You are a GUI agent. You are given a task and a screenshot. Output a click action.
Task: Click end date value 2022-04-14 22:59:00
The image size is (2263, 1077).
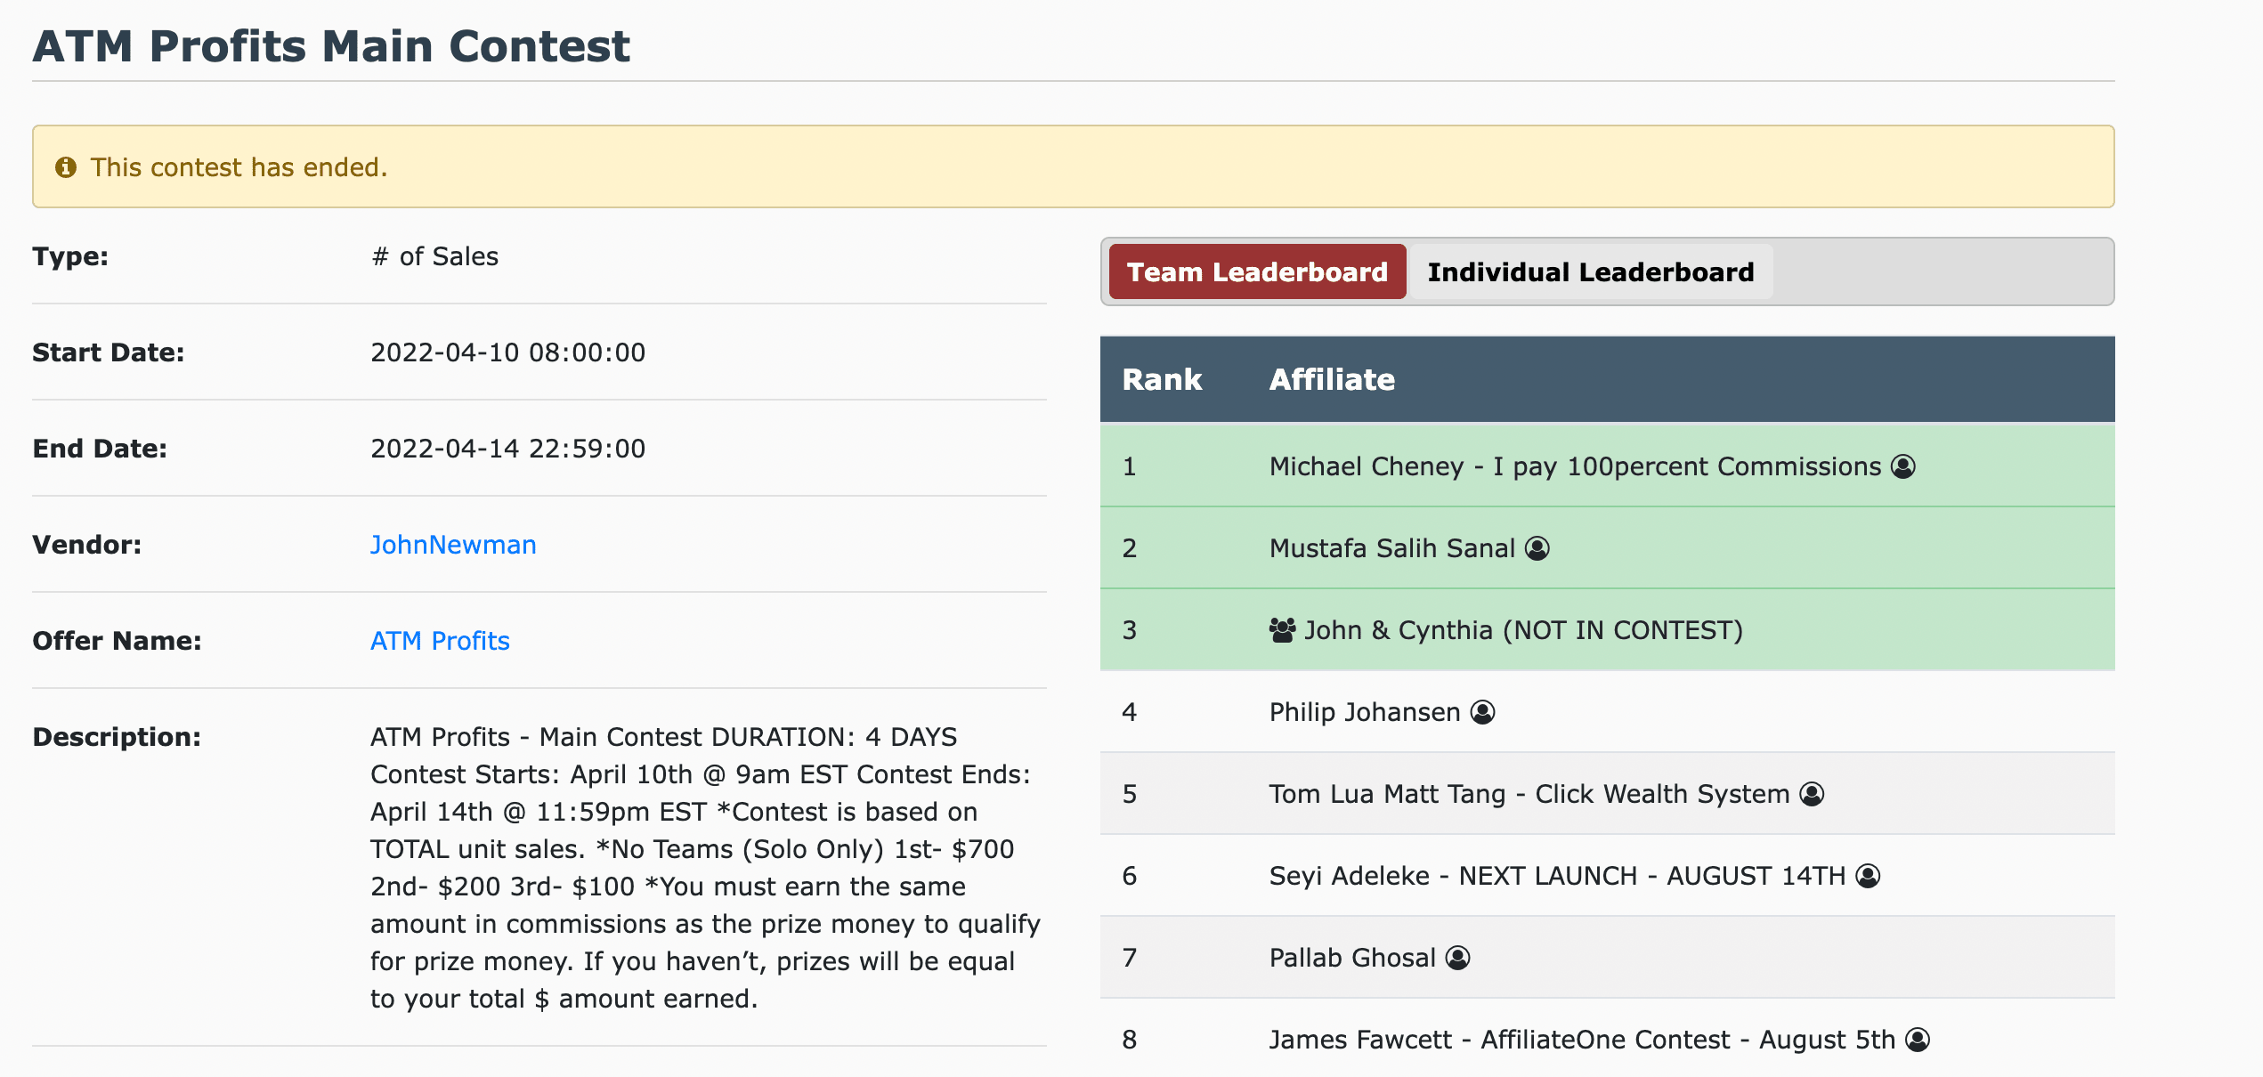[x=507, y=449]
